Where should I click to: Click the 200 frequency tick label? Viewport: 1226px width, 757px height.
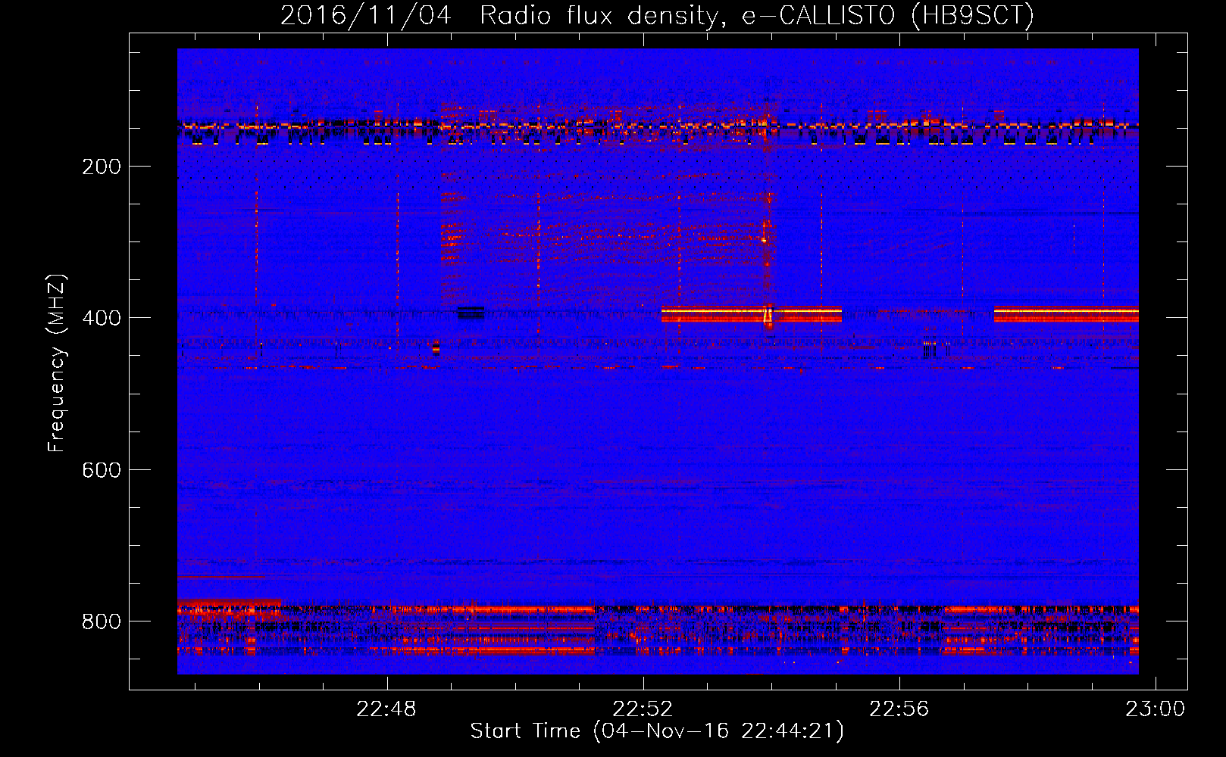point(102,167)
